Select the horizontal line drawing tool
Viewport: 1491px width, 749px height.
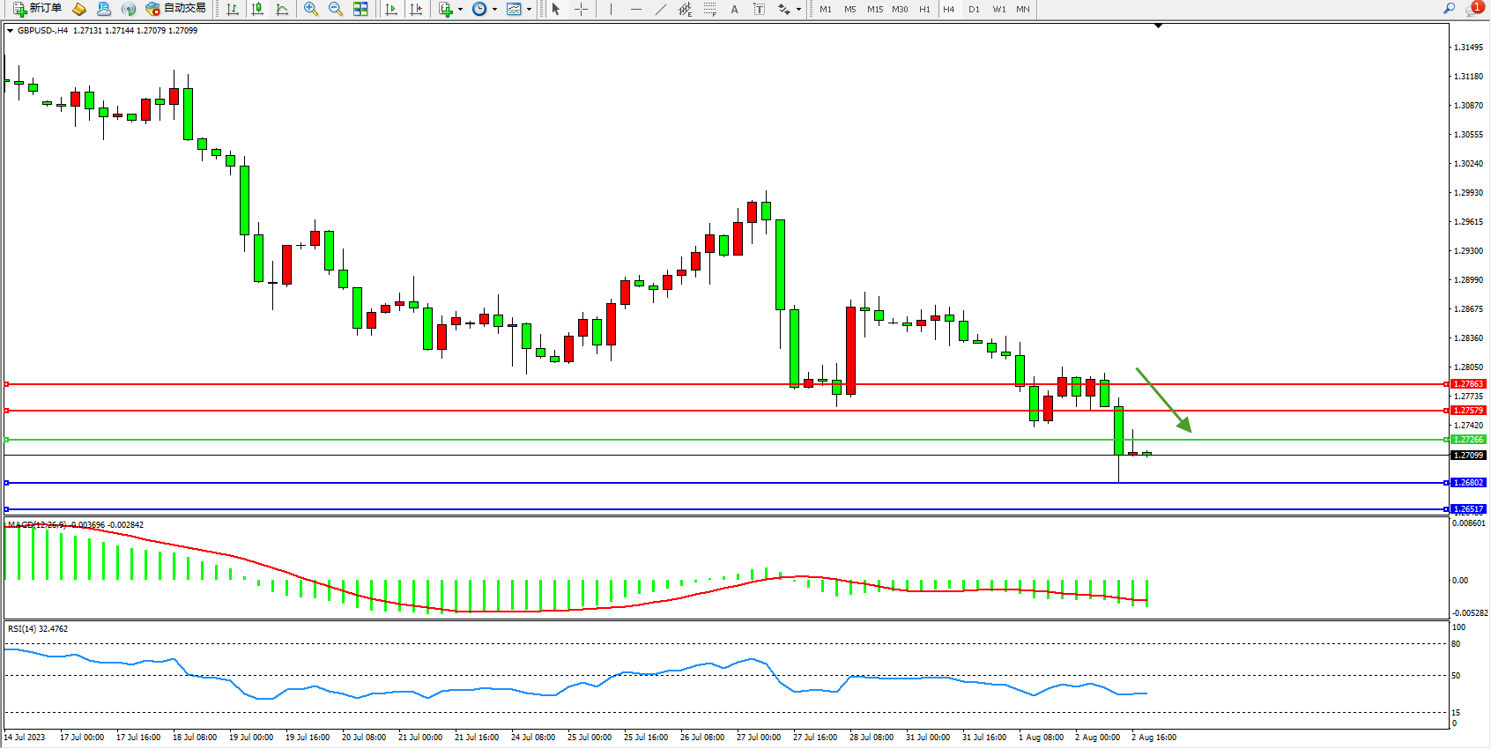coord(636,9)
